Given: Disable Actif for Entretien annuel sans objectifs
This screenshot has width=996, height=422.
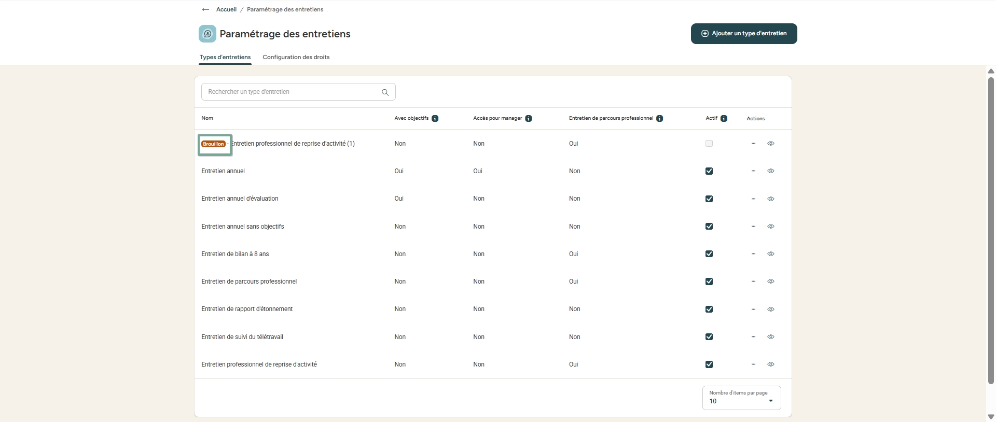Looking at the screenshot, I should click(709, 227).
